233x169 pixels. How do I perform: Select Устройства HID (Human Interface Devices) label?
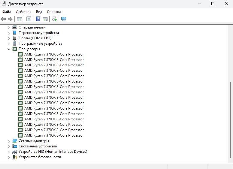click(53, 152)
